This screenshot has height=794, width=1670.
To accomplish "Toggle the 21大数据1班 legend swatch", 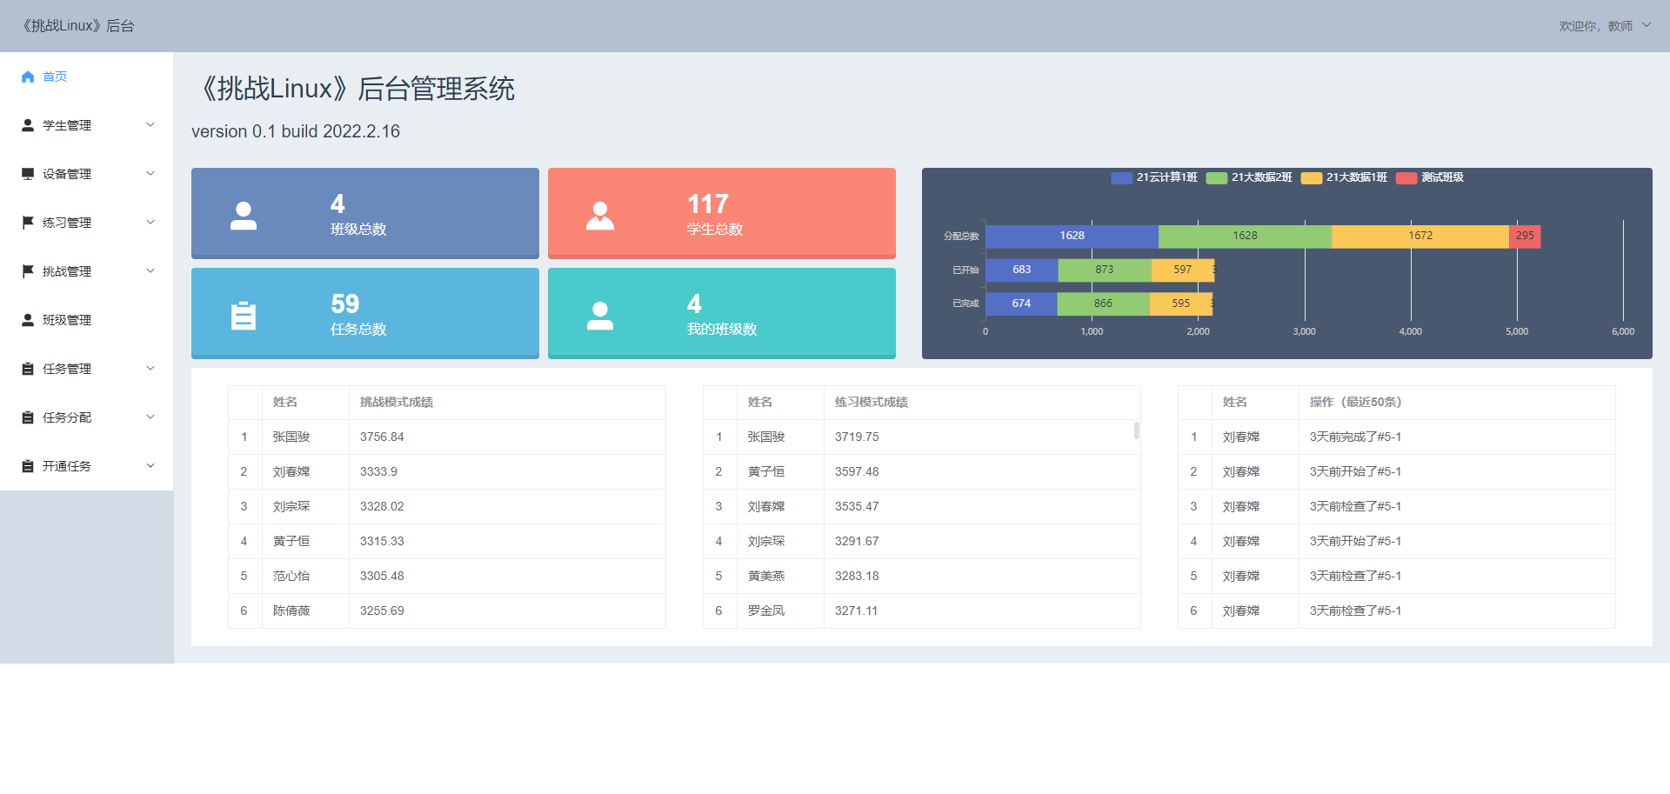I will pyautogui.click(x=1311, y=177).
